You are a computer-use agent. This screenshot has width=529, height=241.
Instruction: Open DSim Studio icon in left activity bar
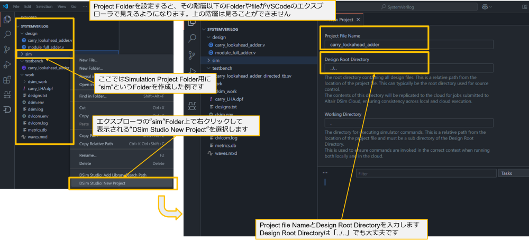(7, 109)
